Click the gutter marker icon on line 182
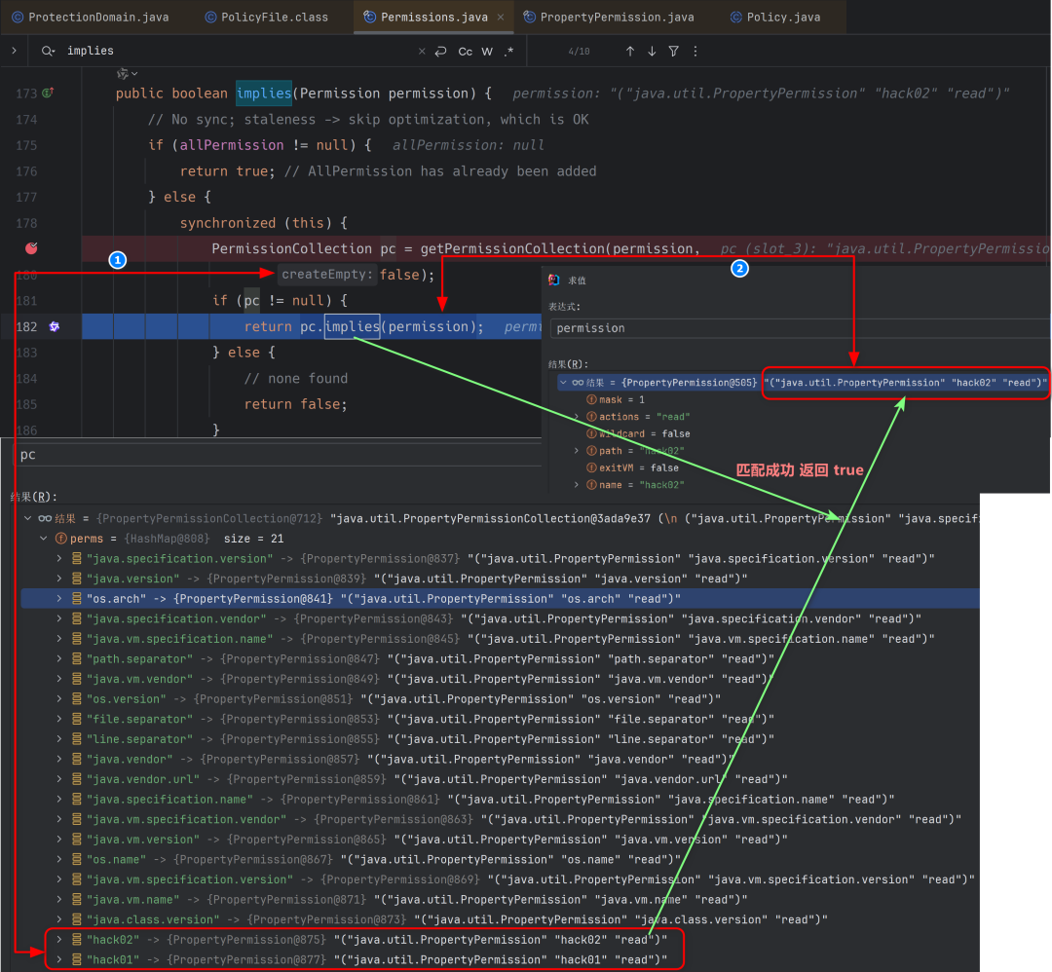 point(55,326)
